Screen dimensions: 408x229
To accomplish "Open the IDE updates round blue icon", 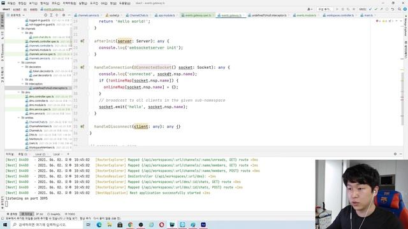I will [x=405, y=9].
